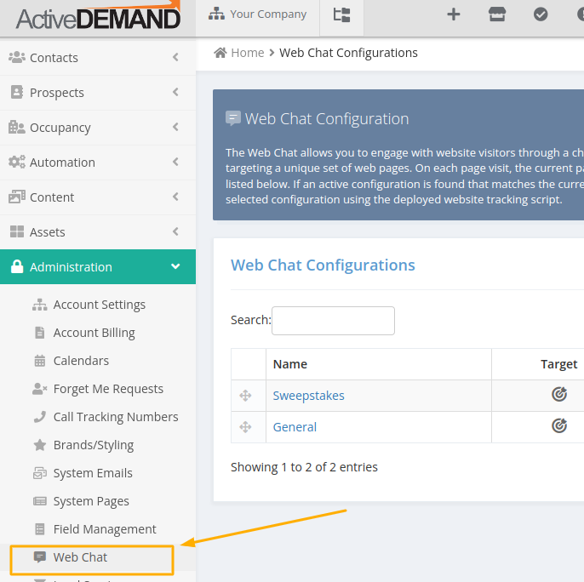Click the Account Settings sitemap icon
This screenshot has width=584, height=582.
click(39, 305)
